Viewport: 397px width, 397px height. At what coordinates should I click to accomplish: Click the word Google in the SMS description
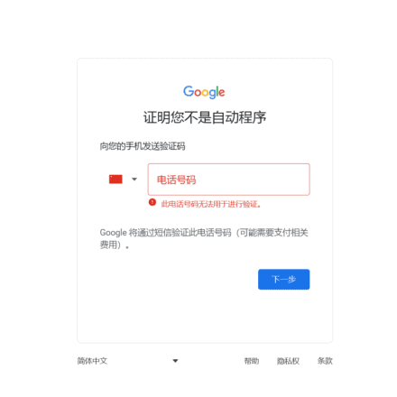point(113,233)
